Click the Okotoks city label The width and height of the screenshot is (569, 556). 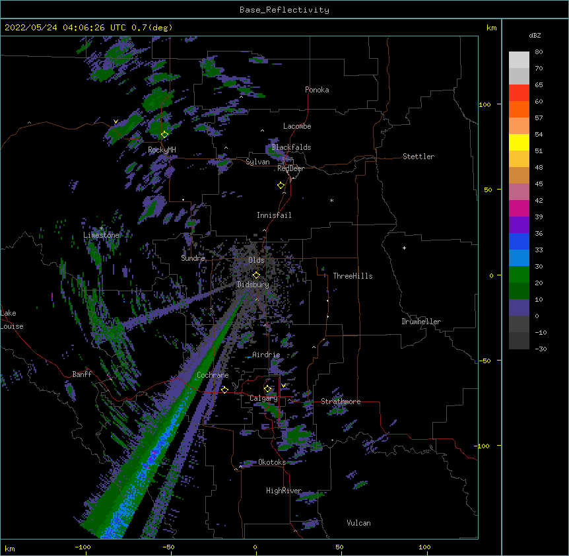point(272,462)
